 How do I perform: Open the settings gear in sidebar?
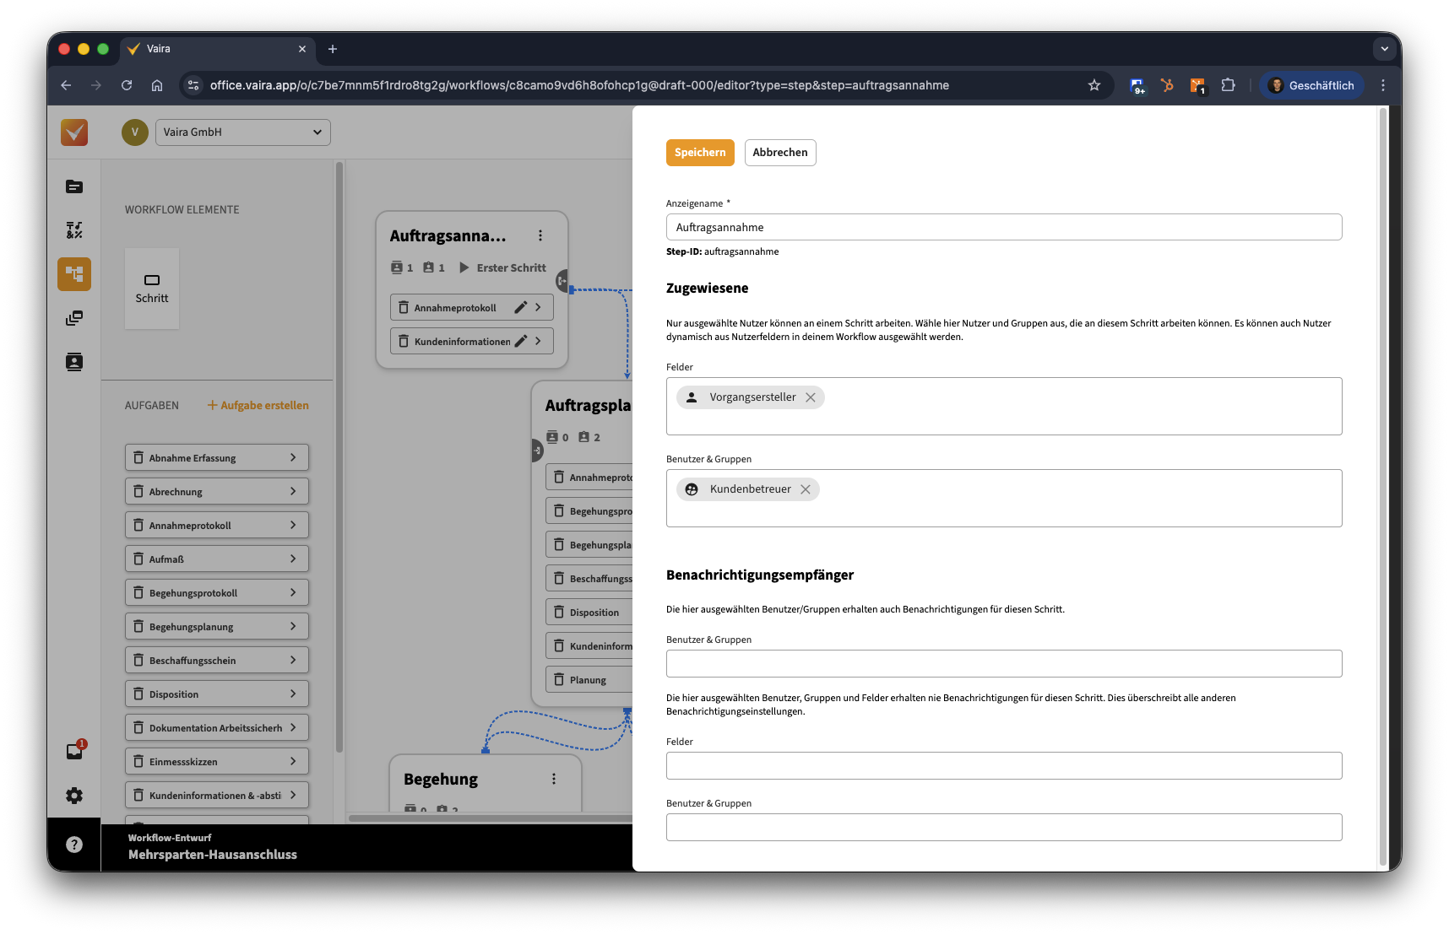74,796
